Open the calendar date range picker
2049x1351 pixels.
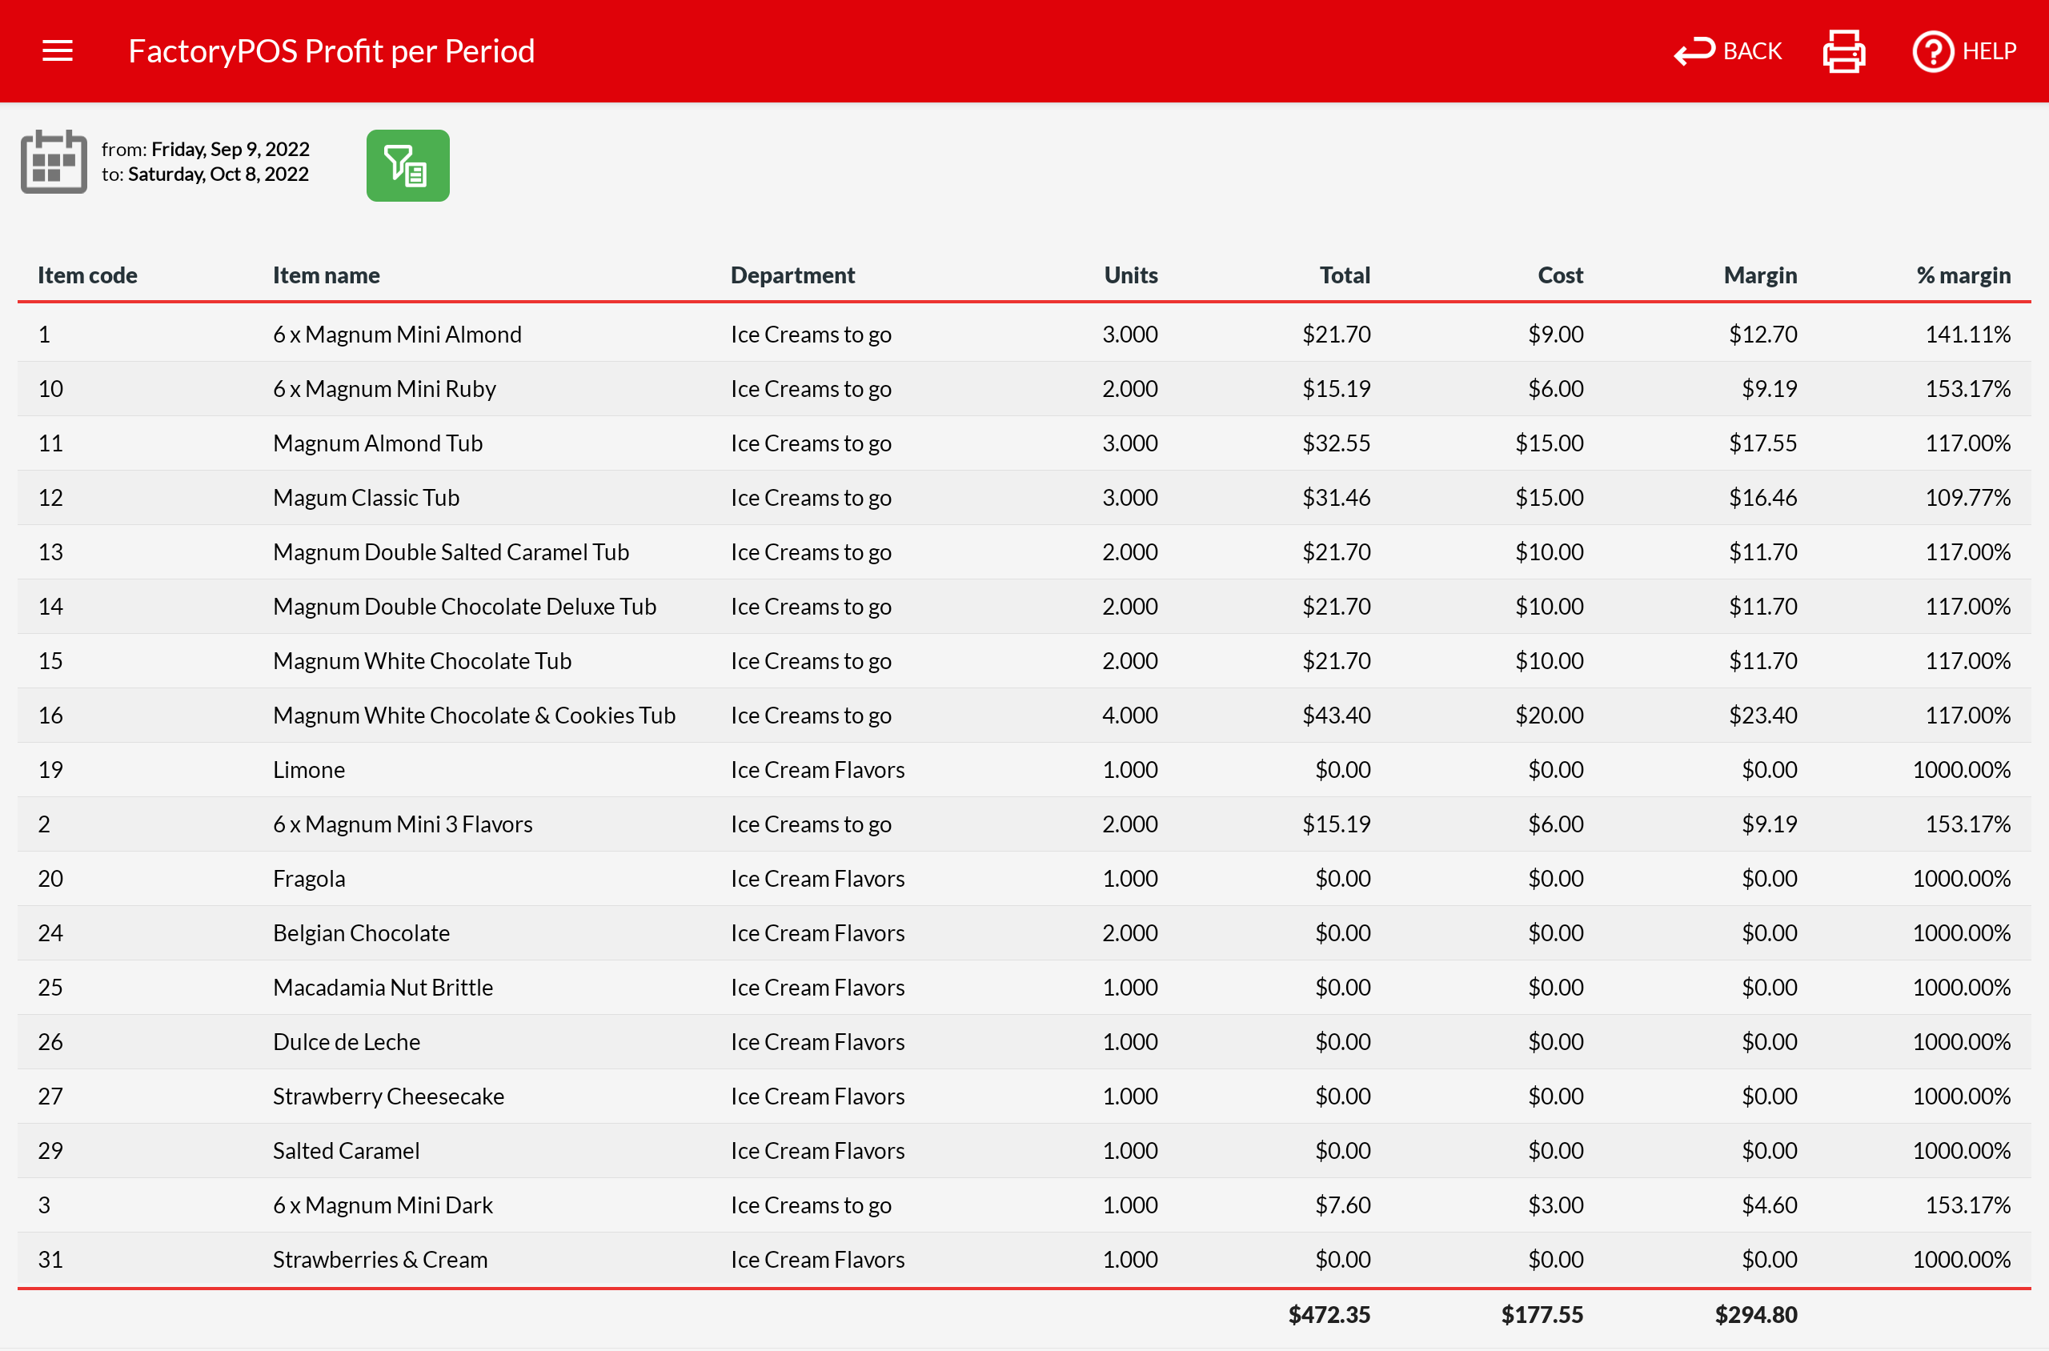pos(54,161)
